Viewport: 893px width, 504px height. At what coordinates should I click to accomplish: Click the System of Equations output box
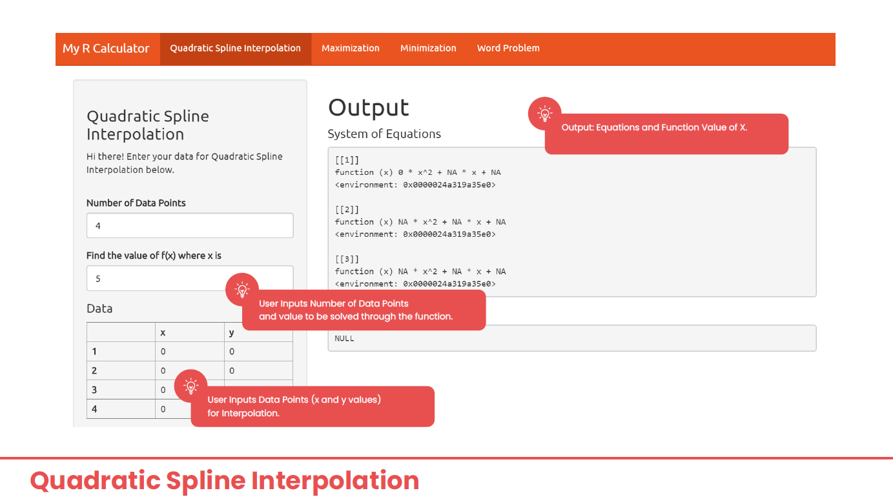(572, 222)
